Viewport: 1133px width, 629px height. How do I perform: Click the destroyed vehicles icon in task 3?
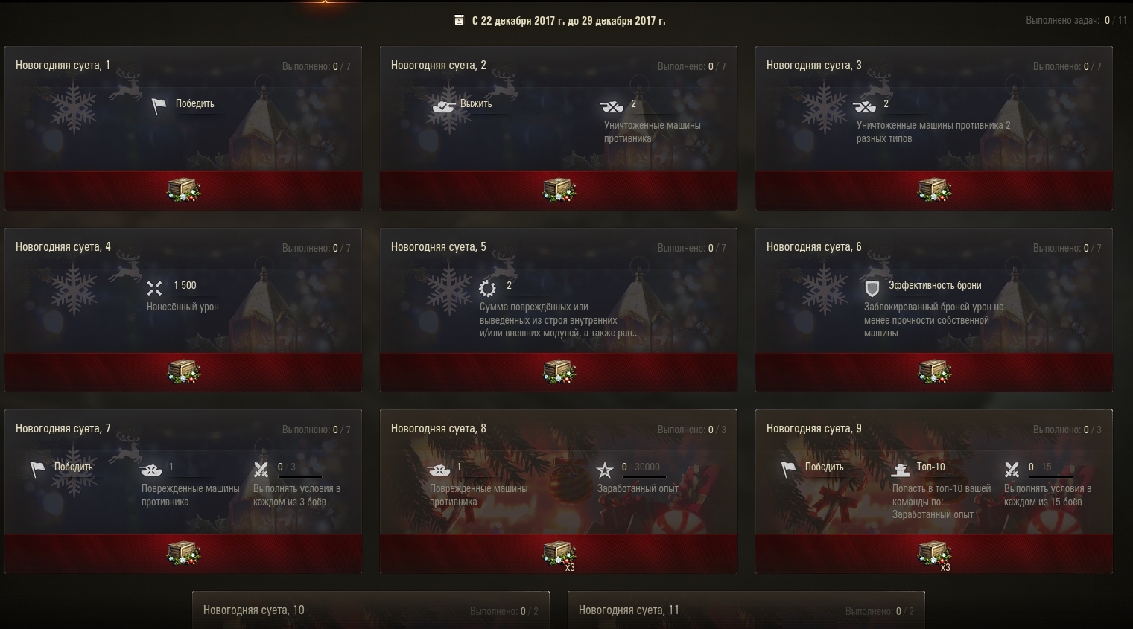click(x=864, y=106)
